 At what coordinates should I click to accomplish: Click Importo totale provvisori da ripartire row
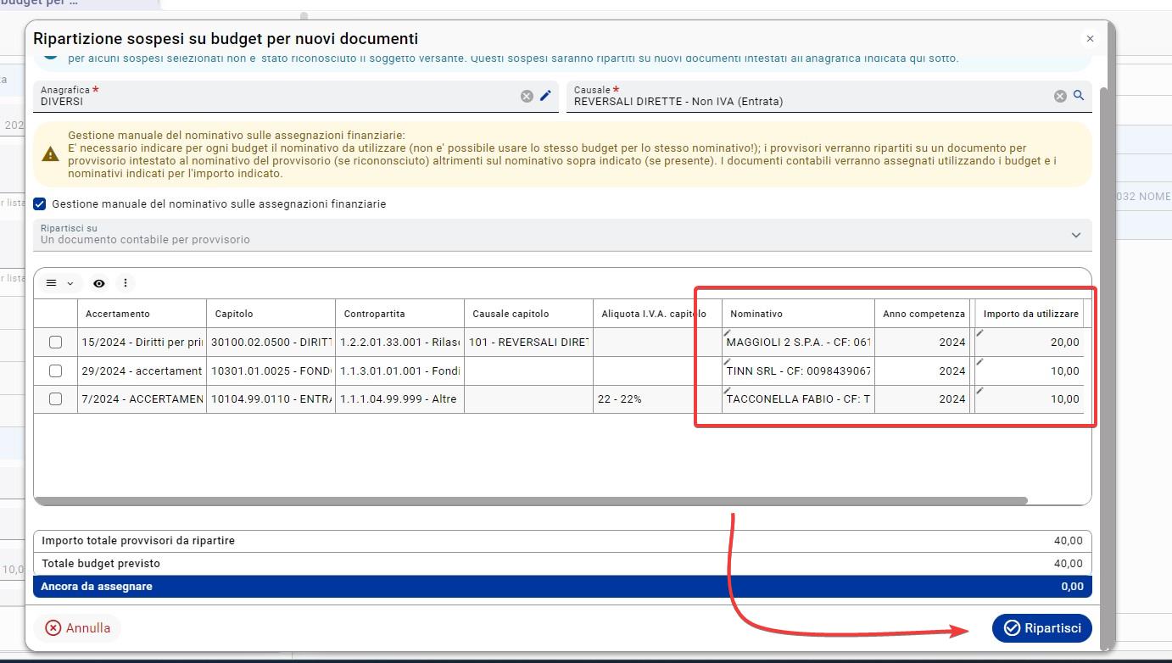(x=562, y=541)
